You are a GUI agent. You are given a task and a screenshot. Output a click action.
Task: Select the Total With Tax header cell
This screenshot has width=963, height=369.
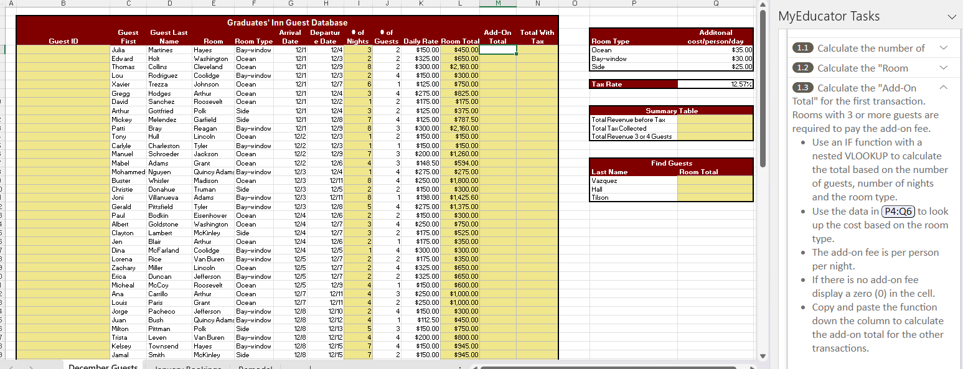pos(537,37)
